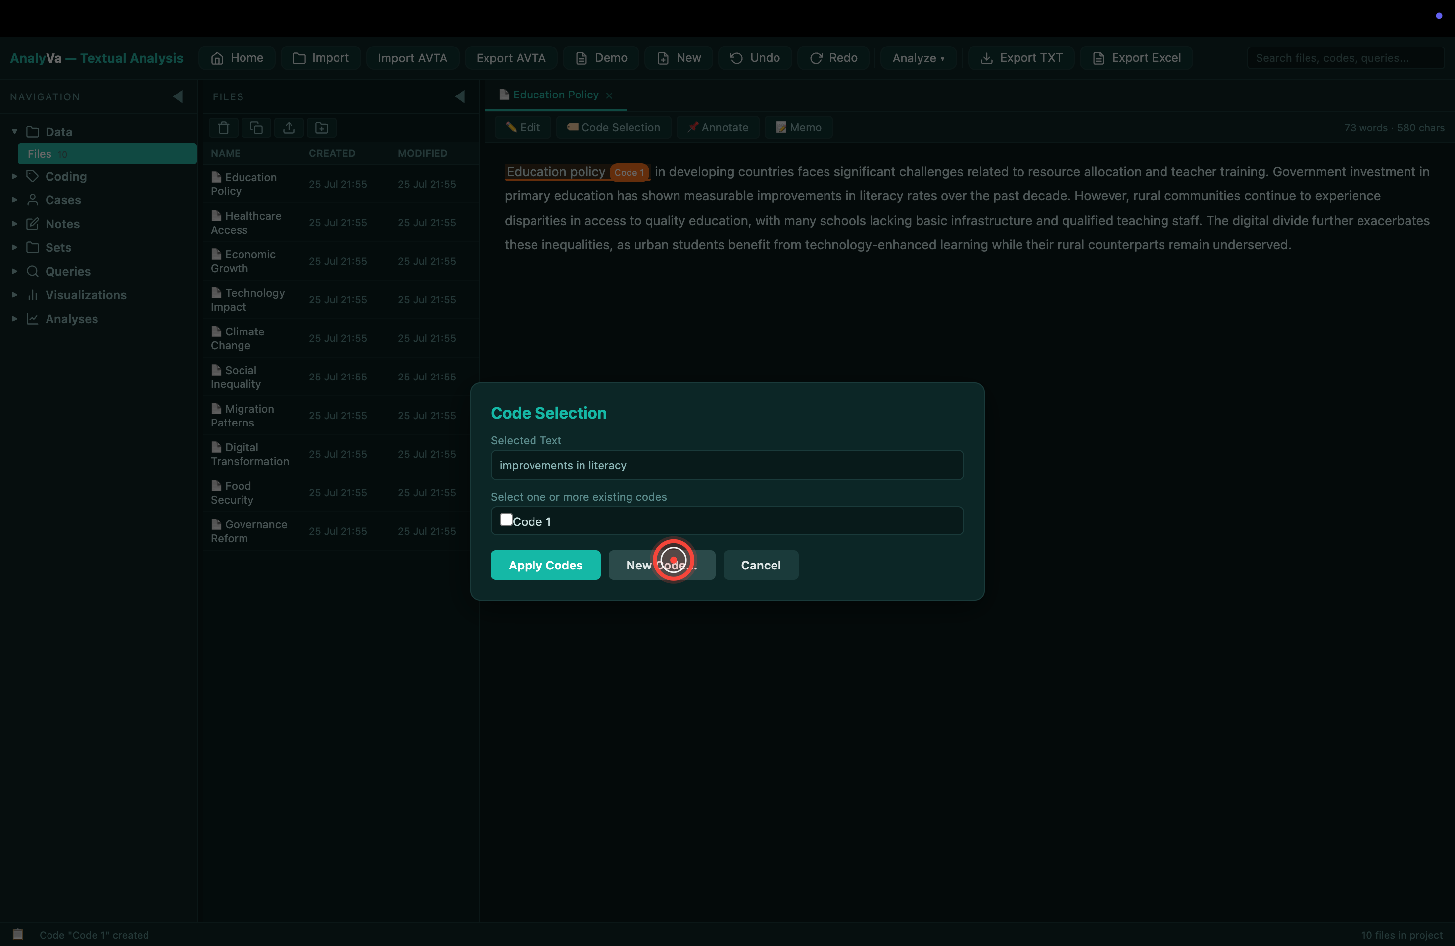
Task: Select the Files item in navigation
Action: click(107, 154)
